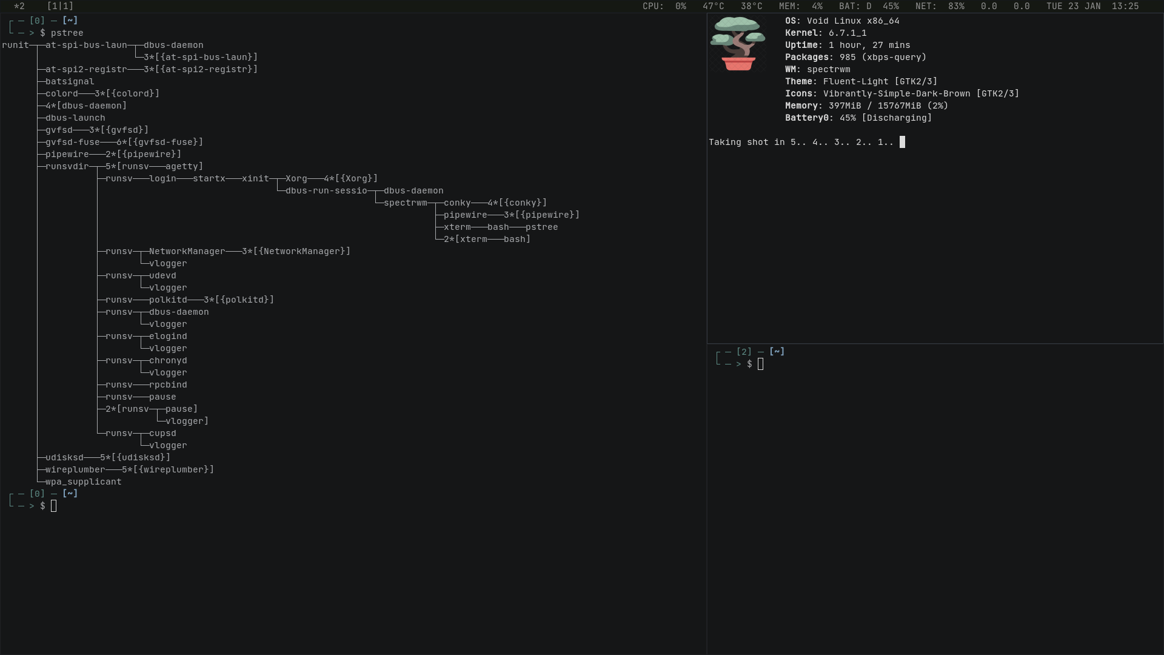Click the 47°C temperature readout
Screen dimensions: 1164x655
(x=713, y=6)
